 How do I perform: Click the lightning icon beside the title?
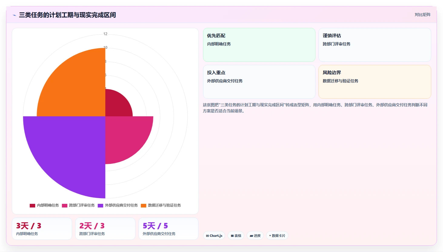click(x=14, y=15)
